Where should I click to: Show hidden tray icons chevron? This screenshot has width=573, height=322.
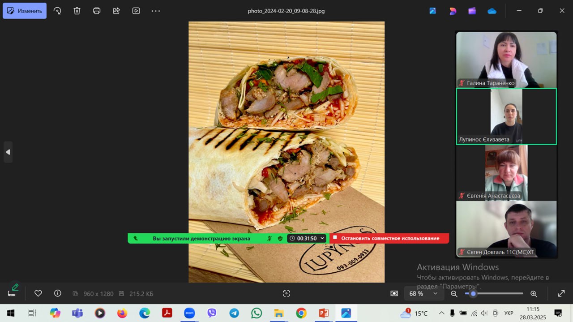[x=441, y=313]
